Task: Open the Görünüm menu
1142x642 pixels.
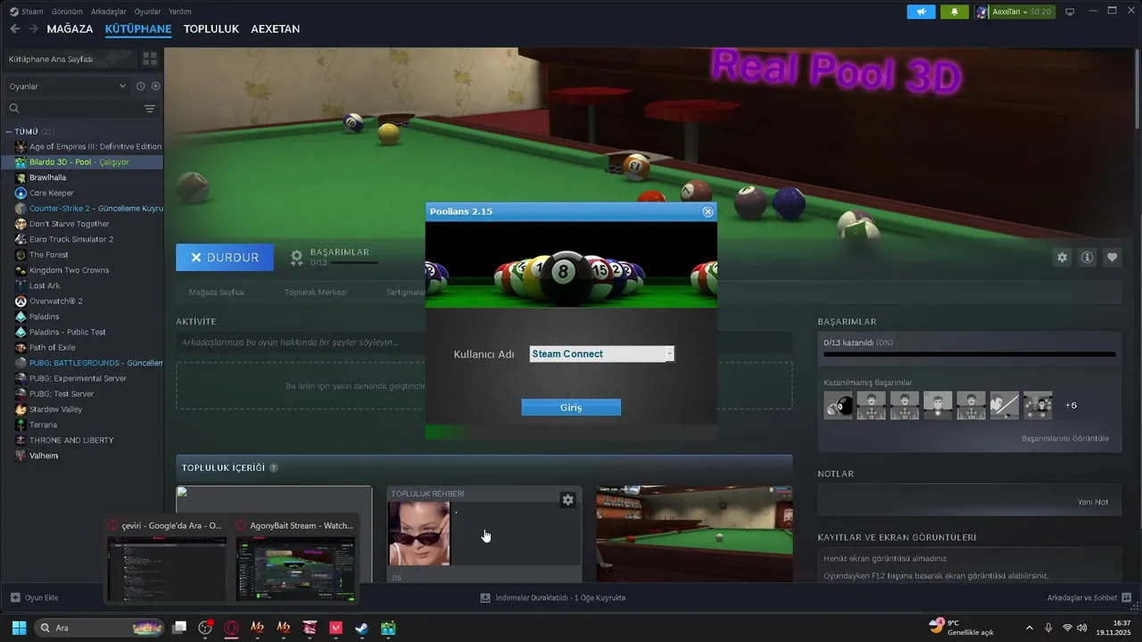Action: [x=67, y=12]
